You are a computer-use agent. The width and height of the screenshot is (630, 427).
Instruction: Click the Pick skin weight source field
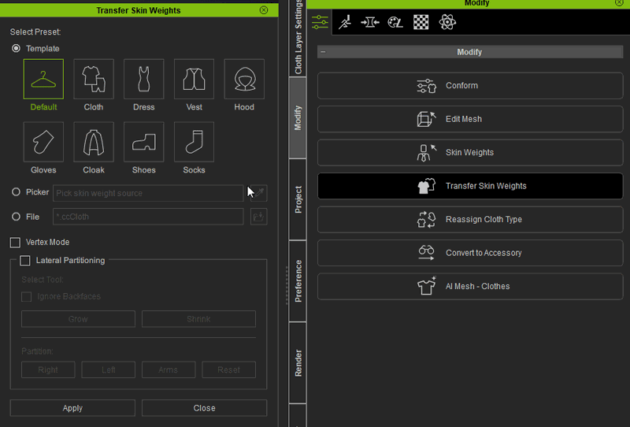click(148, 193)
